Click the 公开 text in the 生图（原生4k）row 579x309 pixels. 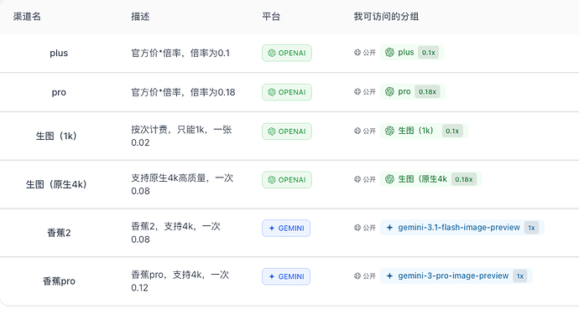369,179
